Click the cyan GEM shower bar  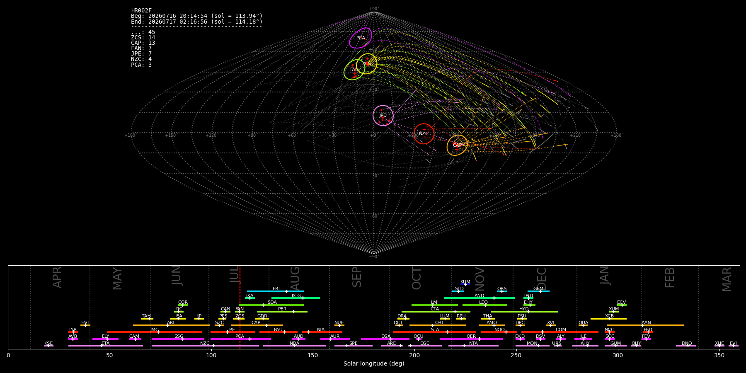point(538,291)
